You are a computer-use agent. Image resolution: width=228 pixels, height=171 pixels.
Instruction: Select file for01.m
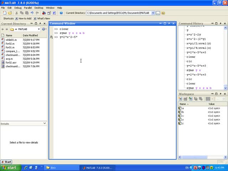[x=10, y=47]
